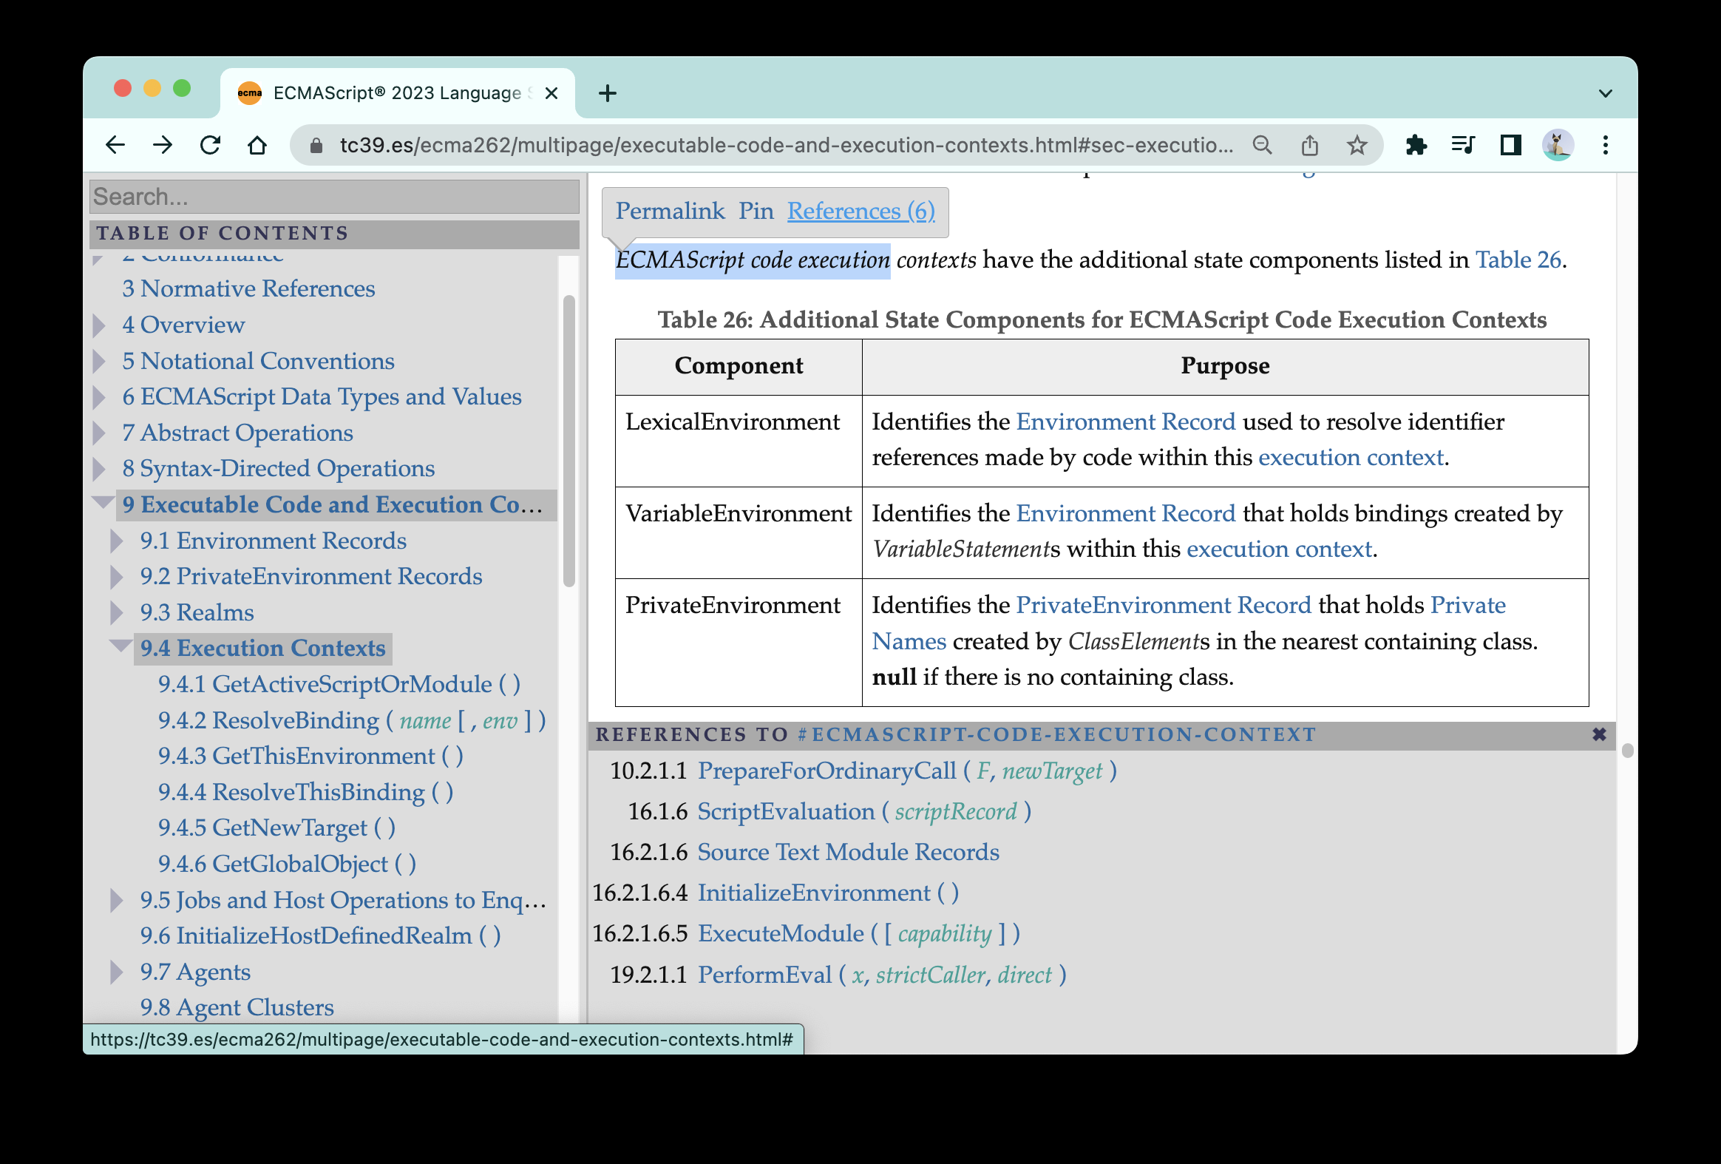Open the browser extensions puzzle icon
The height and width of the screenshot is (1164, 1721).
click(x=1417, y=145)
